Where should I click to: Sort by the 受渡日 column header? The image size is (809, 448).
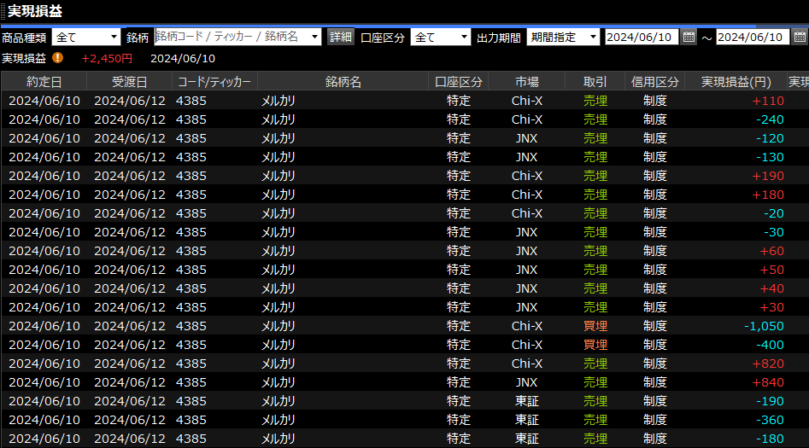[130, 81]
